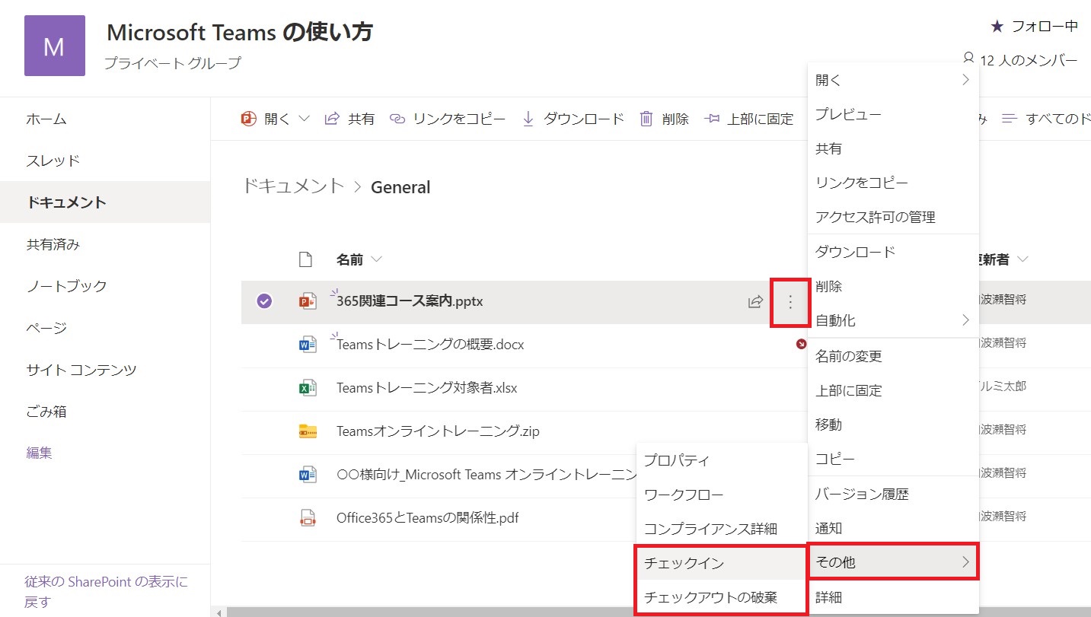Open バージョン履歴 from the menu
Image resolution: width=1091 pixels, height=617 pixels.
pyautogui.click(x=893, y=494)
